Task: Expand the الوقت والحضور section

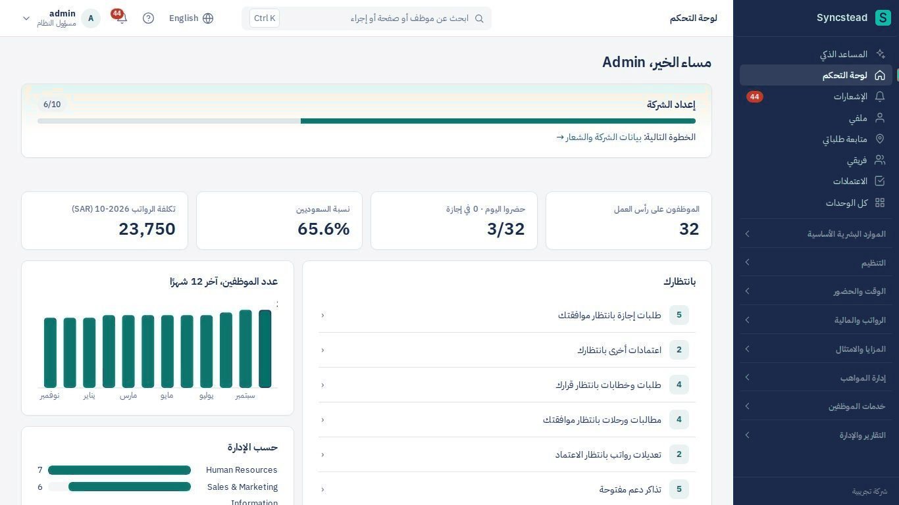Action: pyautogui.click(x=816, y=291)
